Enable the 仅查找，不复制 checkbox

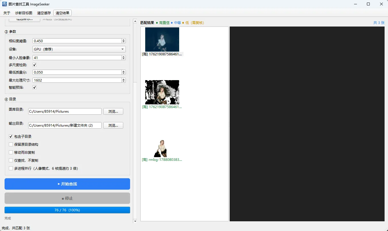(x=11, y=160)
